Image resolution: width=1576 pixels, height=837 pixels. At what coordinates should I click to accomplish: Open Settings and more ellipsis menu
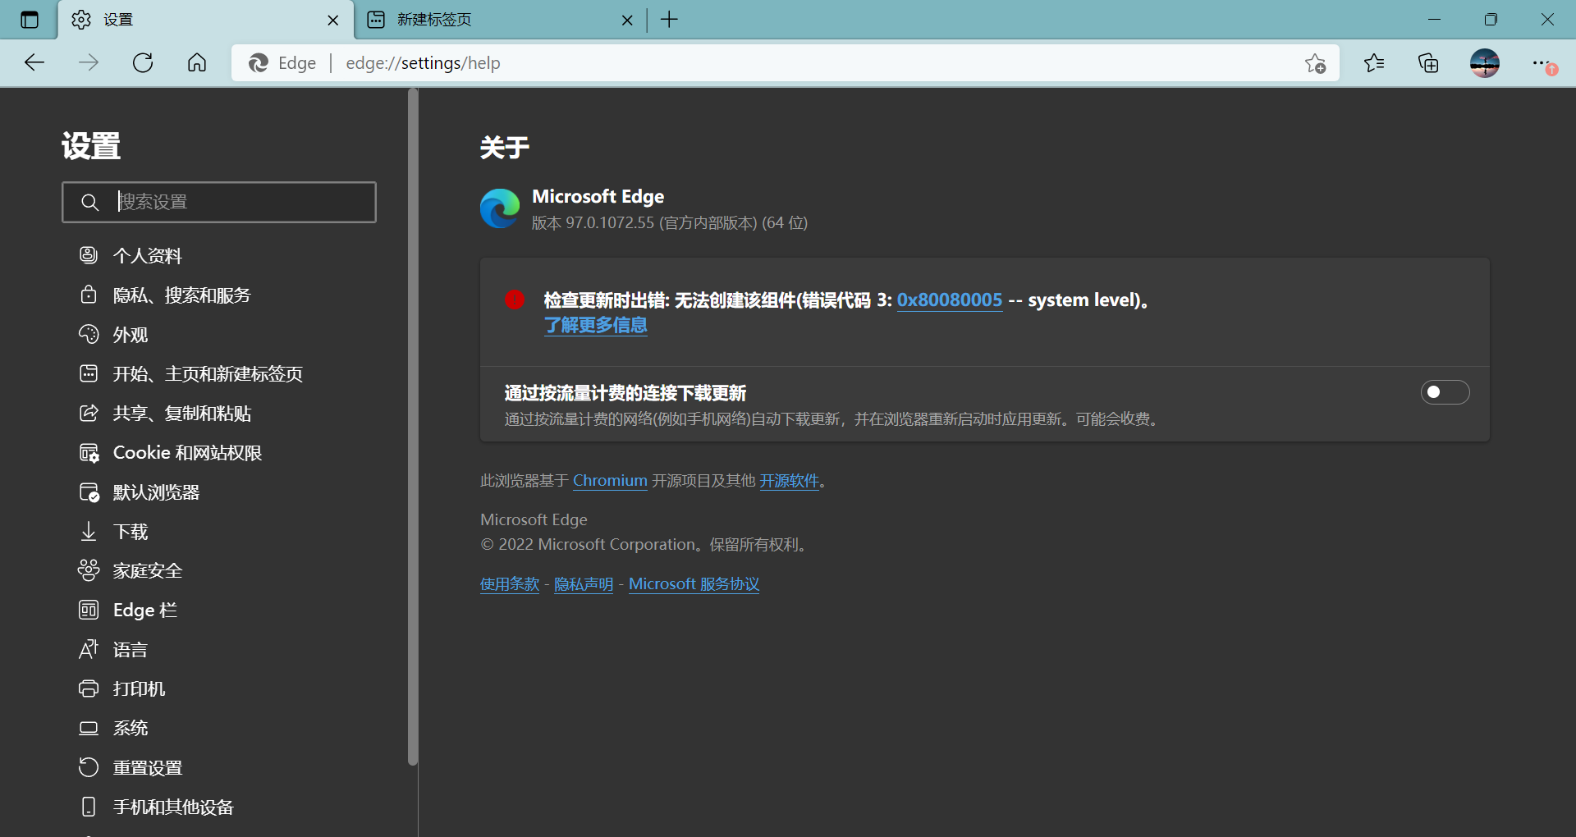click(x=1541, y=63)
